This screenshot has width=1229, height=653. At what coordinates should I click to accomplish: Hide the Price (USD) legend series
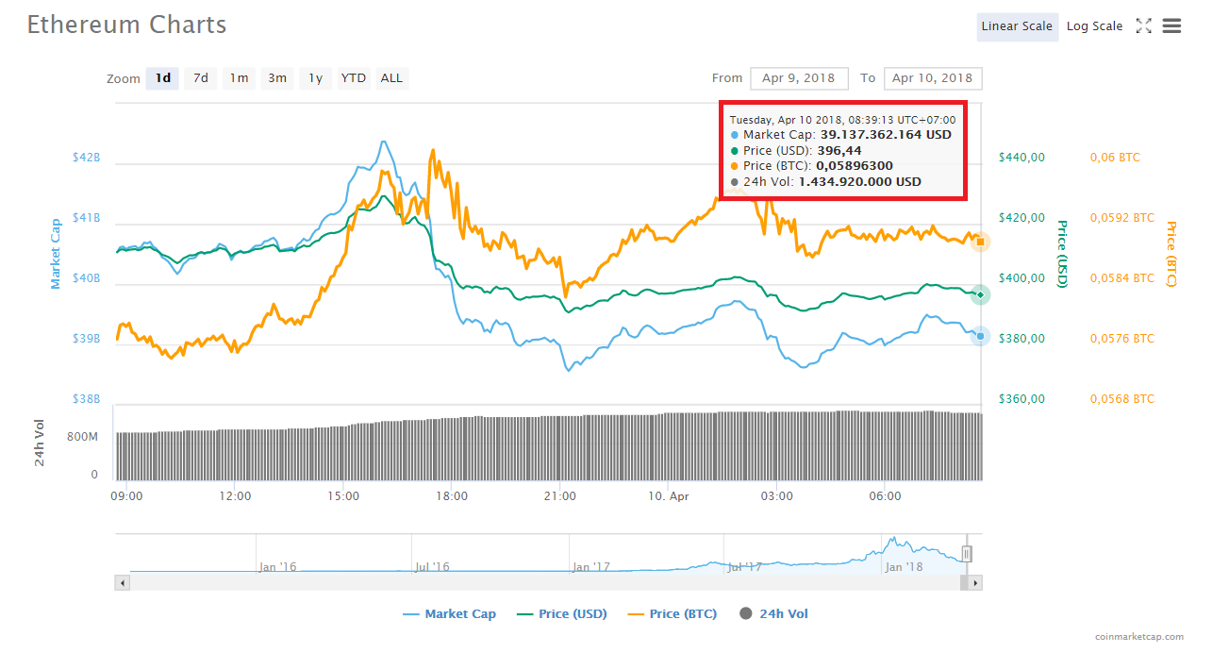point(562,613)
